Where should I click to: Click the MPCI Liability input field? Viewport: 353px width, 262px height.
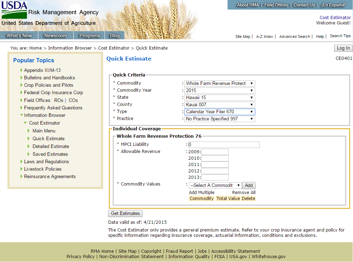click(224, 144)
